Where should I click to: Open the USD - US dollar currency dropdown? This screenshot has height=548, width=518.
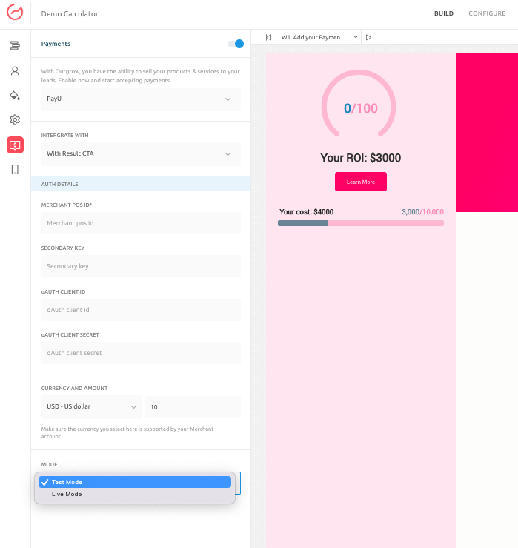click(90, 407)
